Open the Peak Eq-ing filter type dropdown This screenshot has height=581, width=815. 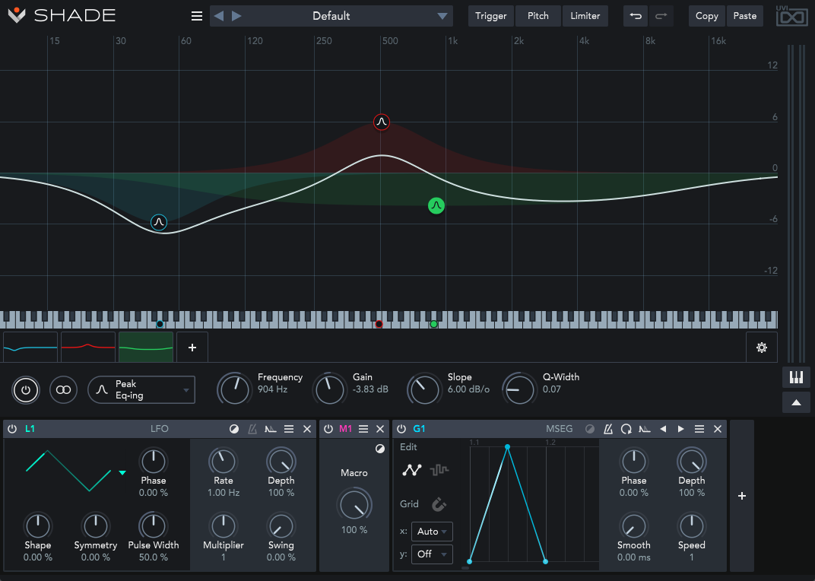click(x=141, y=389)
